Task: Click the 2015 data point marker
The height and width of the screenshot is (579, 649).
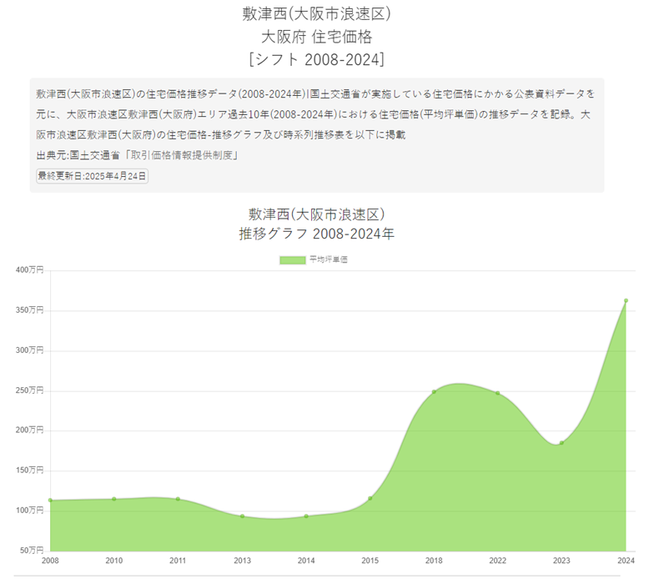Action: tap(370, 499)
